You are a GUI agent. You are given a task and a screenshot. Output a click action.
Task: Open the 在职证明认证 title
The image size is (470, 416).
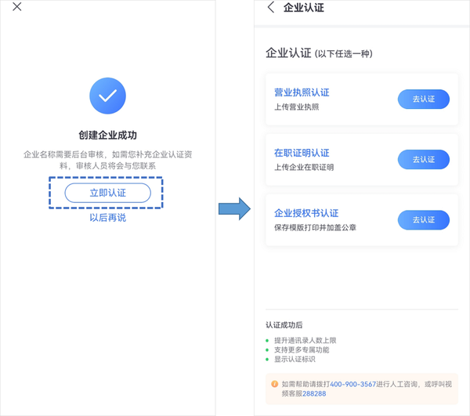(x=302, y=153)
